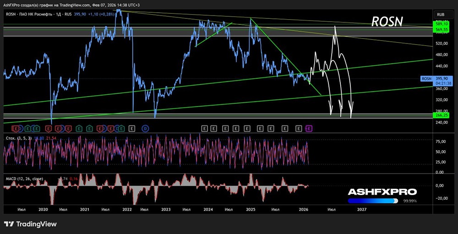458x234 pixels.
Task: Click the green 569,55 price level label
Action: [442, 29]
